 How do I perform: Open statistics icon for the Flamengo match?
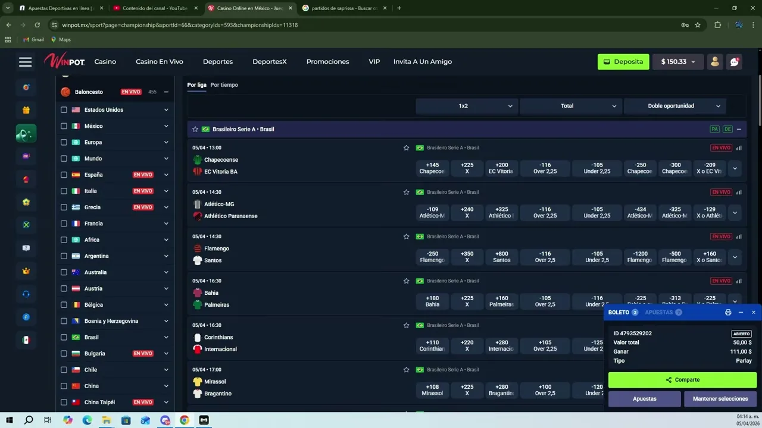click(x=739, y=237)
